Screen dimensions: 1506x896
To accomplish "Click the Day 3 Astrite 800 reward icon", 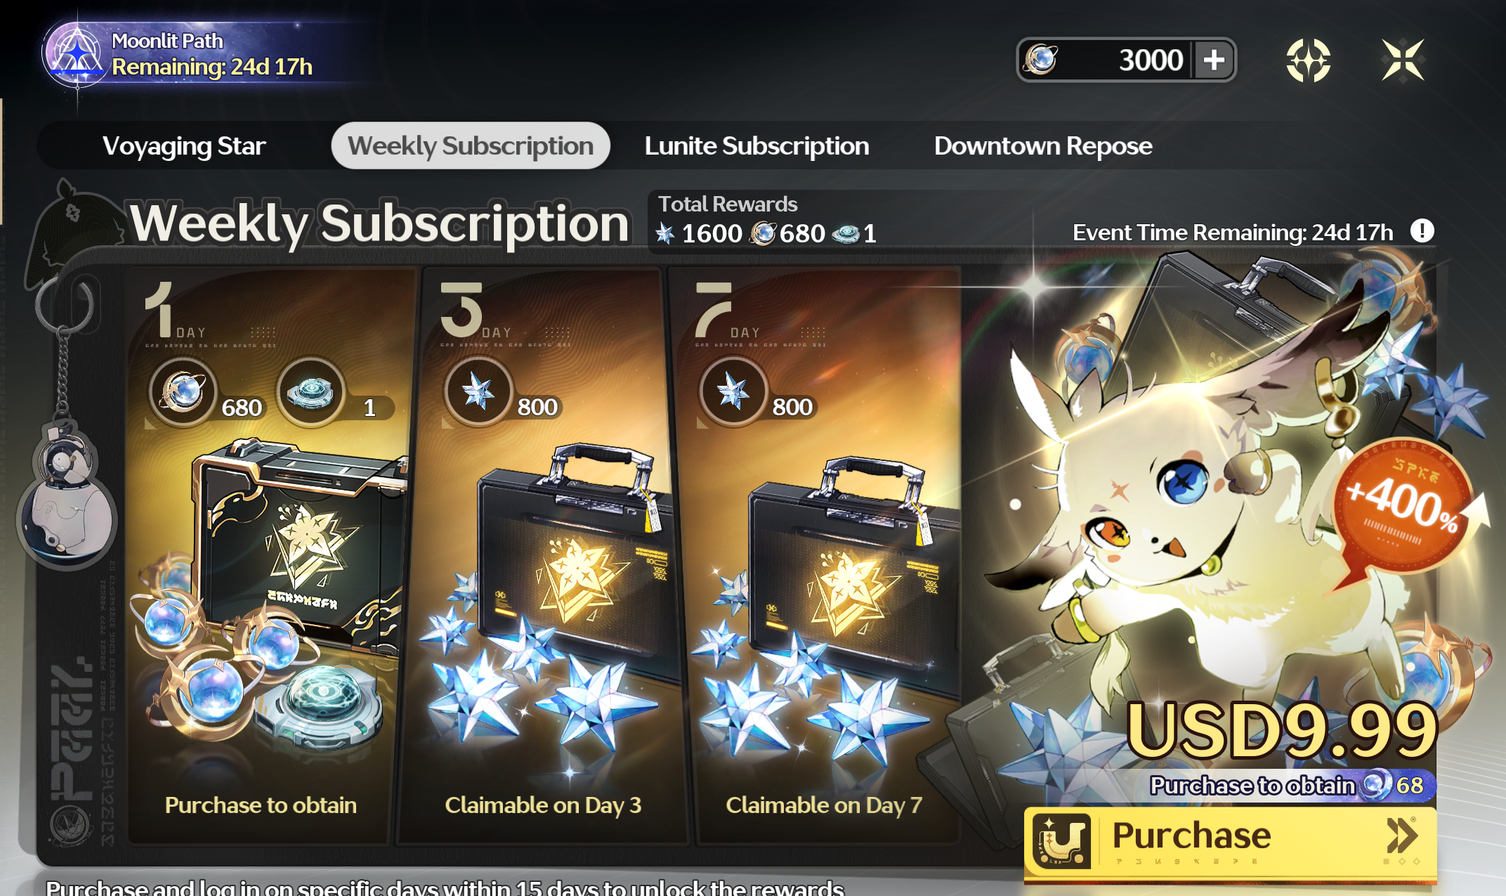I will click(x=478, y=391).
